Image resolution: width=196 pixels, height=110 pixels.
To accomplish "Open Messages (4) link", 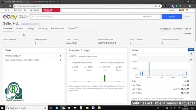I will tap(165, 29).
